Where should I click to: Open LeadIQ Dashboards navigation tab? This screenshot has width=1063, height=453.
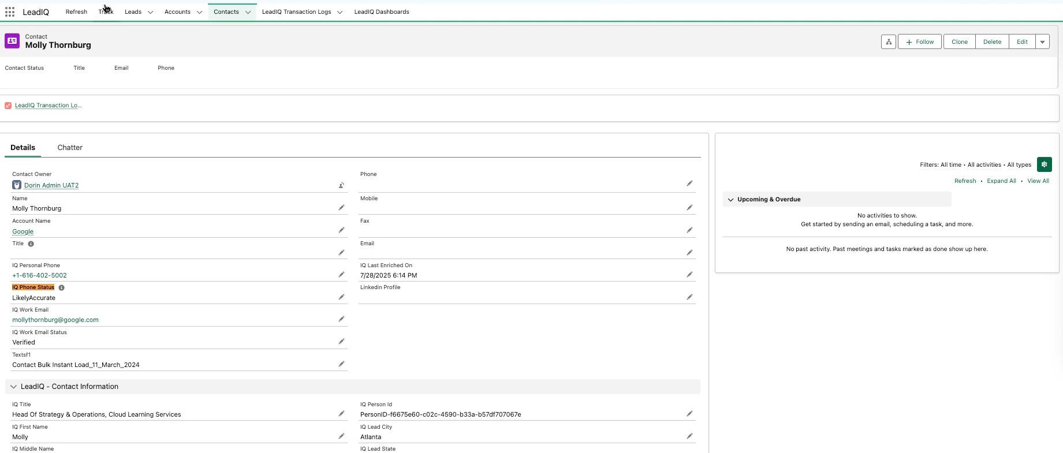(382, 12)
